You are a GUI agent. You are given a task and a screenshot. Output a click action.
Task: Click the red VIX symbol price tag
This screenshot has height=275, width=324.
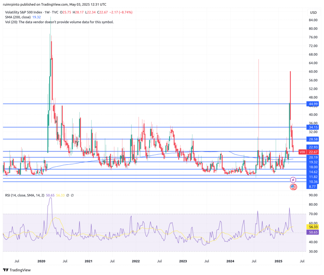302,152
